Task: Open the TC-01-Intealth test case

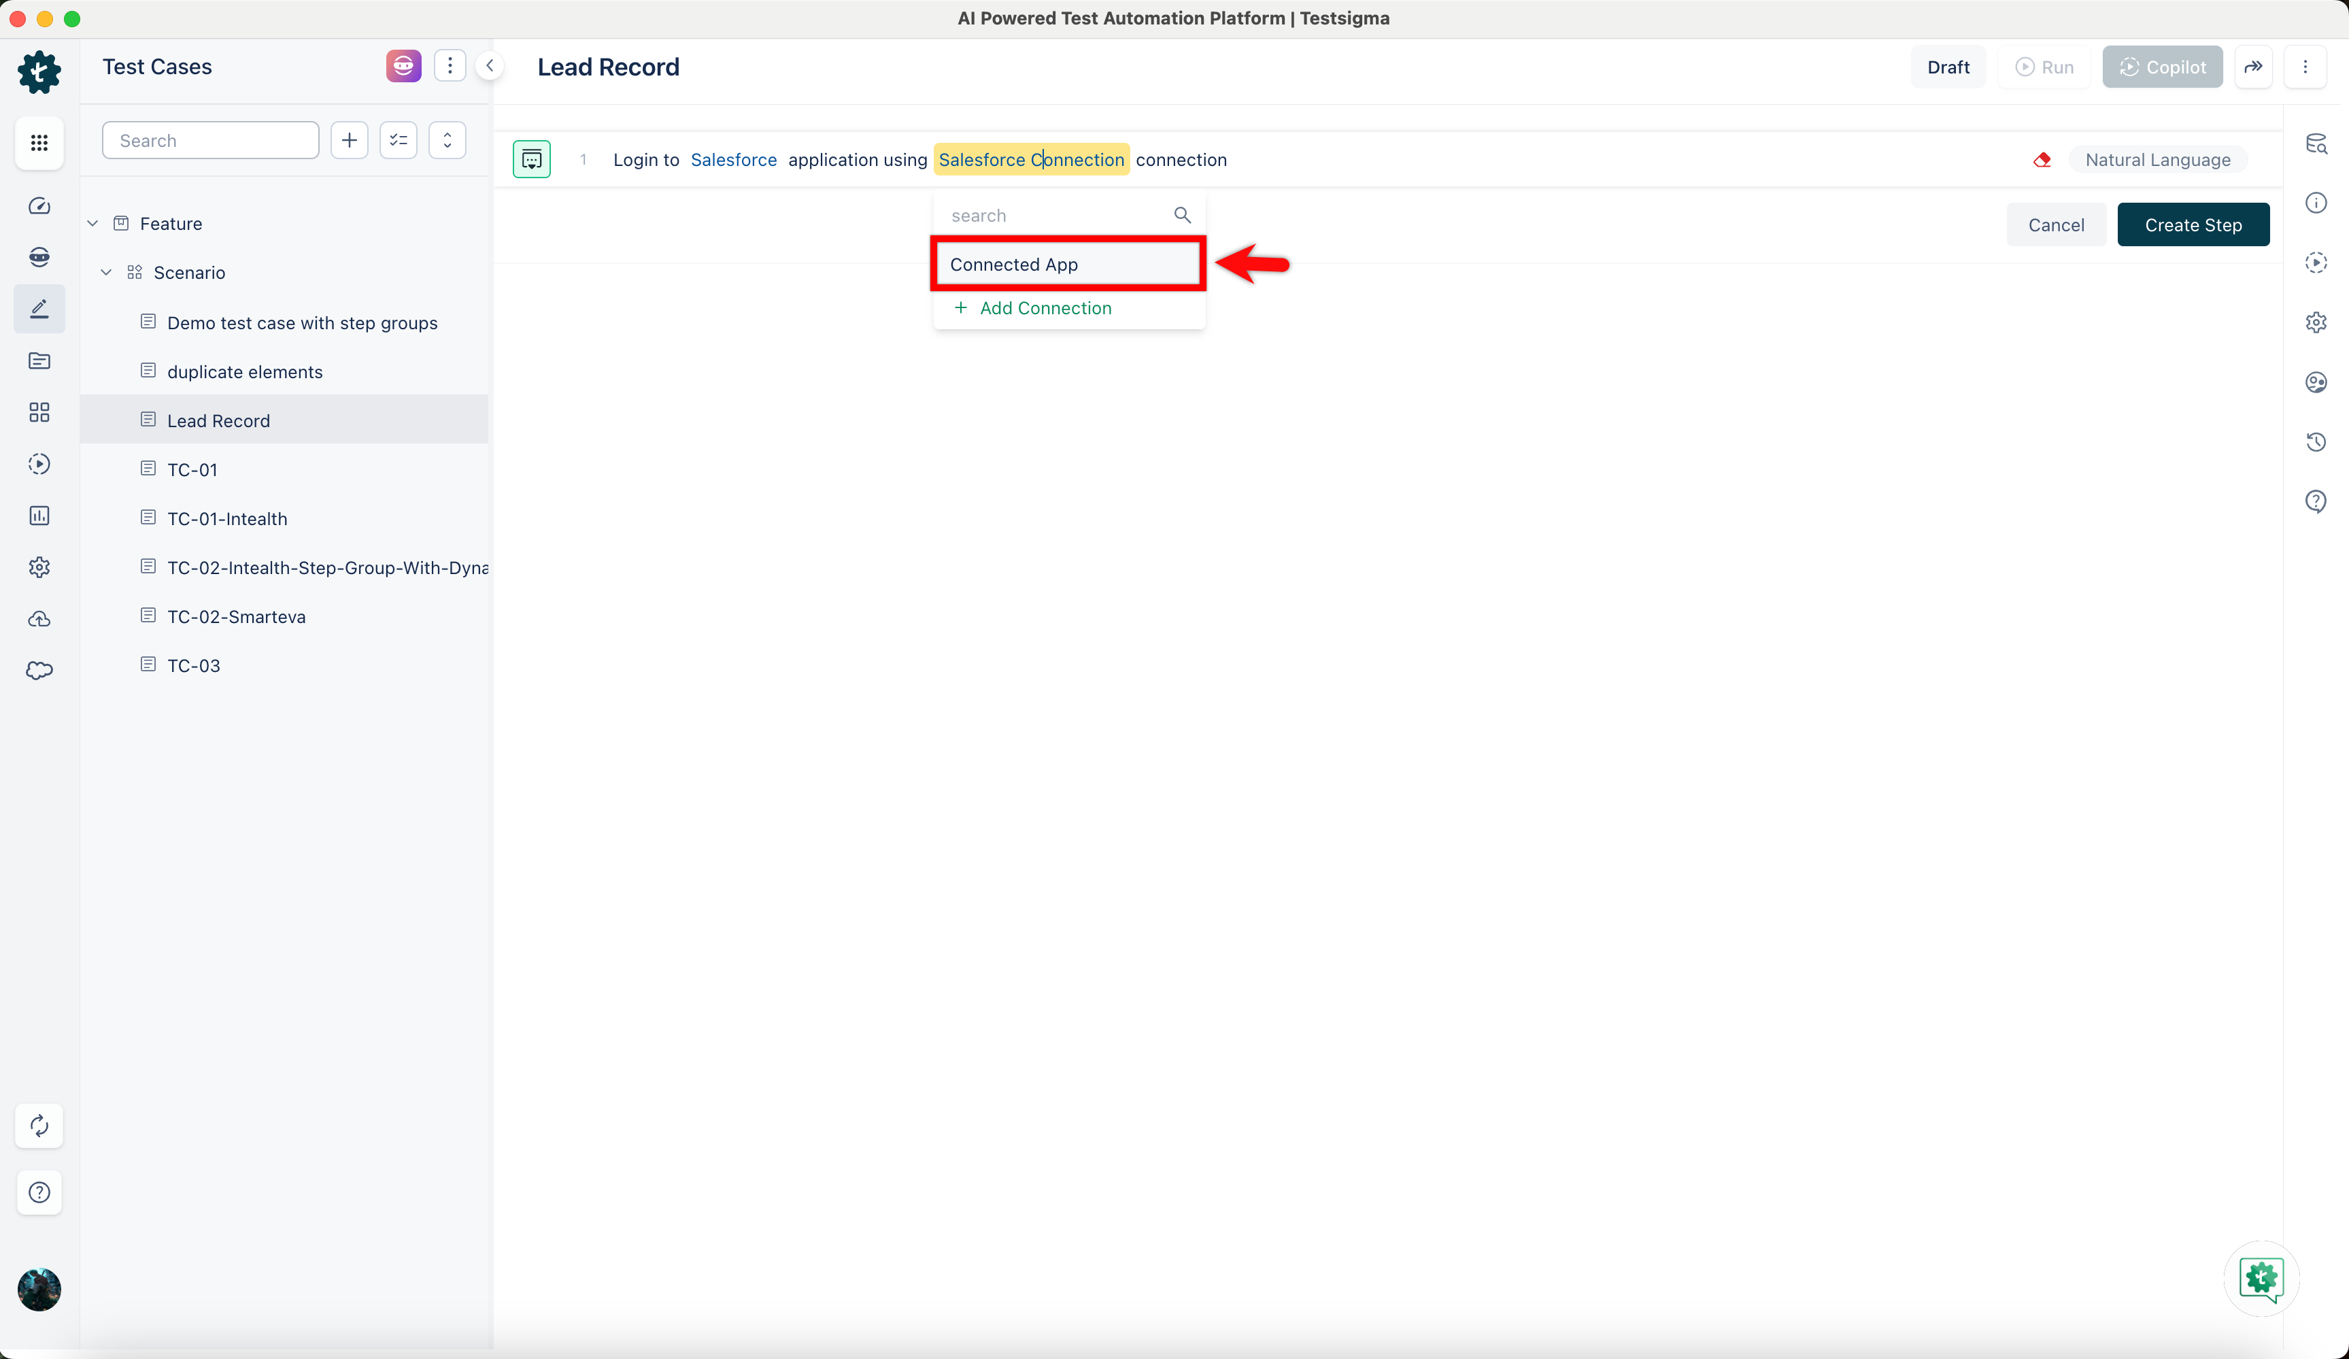Action: [x=227, y=519]
